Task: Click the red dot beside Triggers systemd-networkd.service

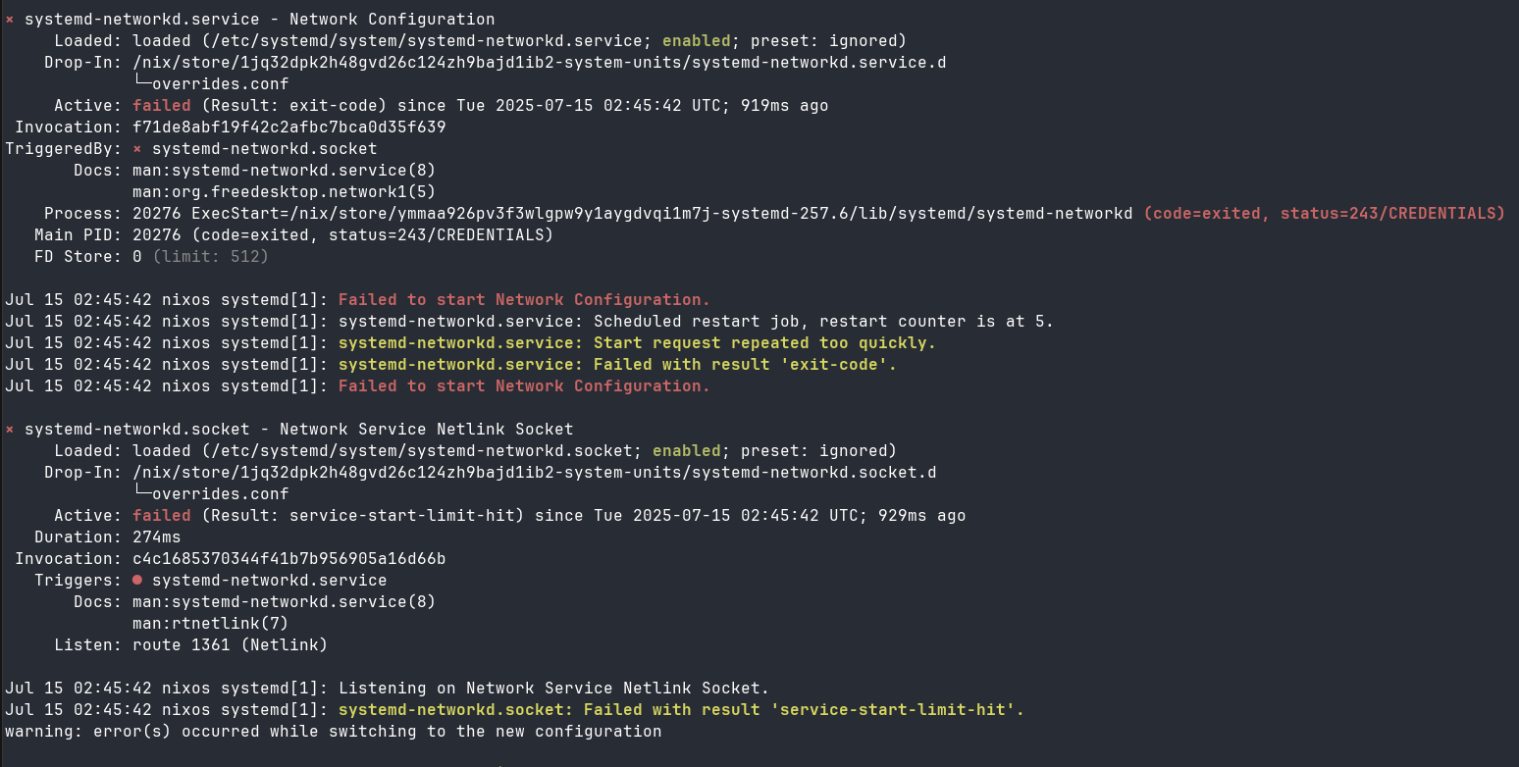Action: (137, 581)
